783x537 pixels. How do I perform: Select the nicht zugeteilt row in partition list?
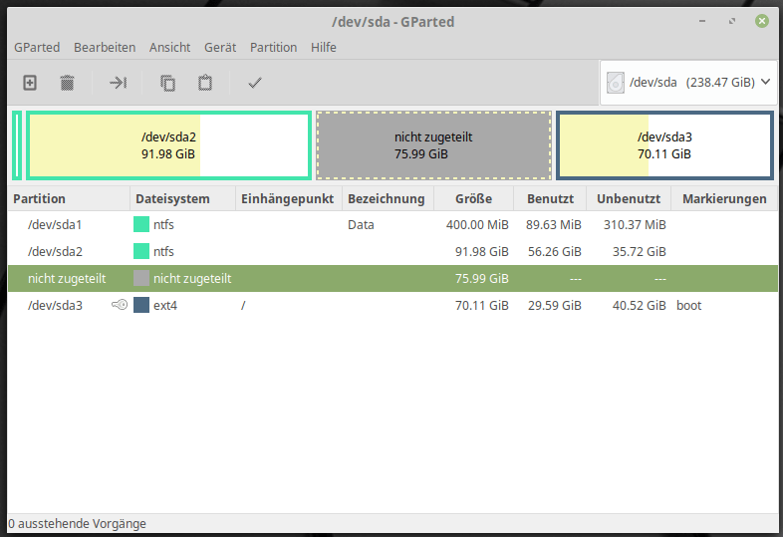coord(393,279)
